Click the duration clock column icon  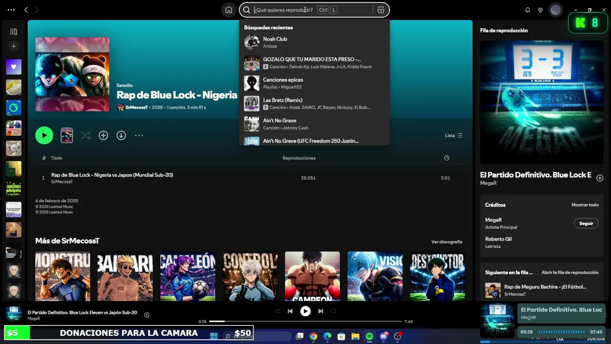click(447, 158)
